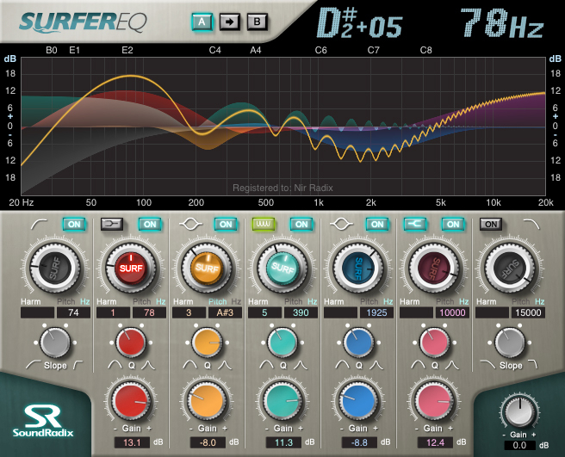Click the red band filter type icon
This screenshot has height=457, width=565.
pyautogui.click(x=112, y=224)
